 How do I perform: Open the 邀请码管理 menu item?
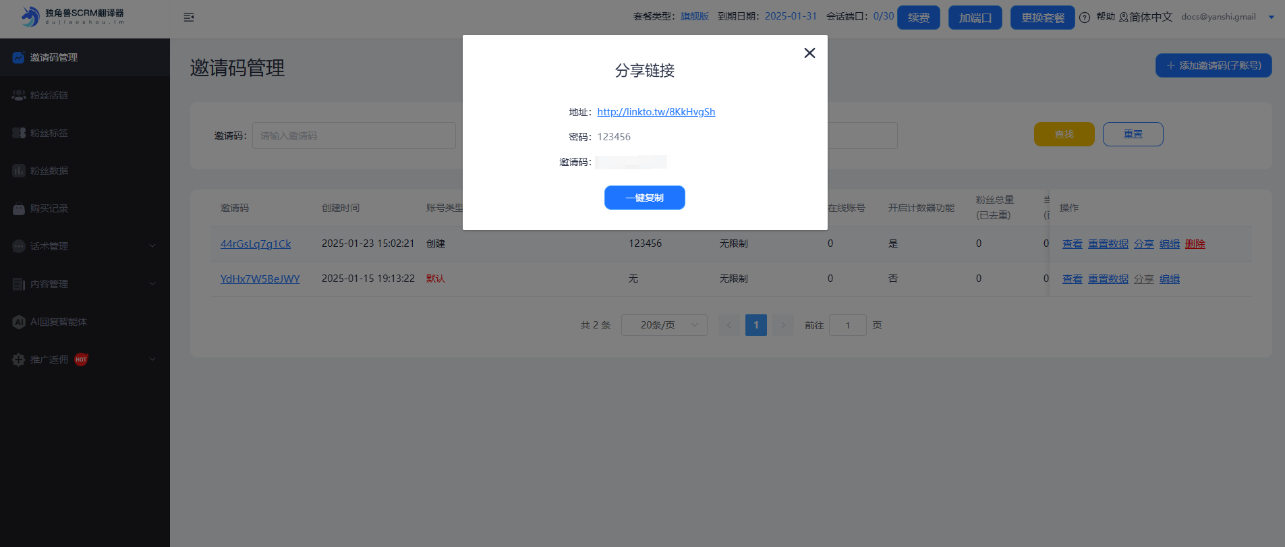pos(54,57)
